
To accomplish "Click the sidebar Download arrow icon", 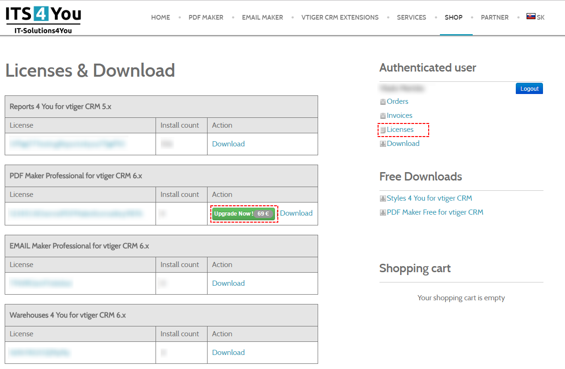I will click(383, 144).
